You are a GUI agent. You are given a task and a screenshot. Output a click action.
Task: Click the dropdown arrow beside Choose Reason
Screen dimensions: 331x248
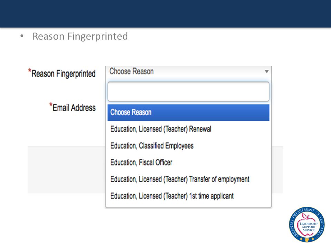point(267,72)
